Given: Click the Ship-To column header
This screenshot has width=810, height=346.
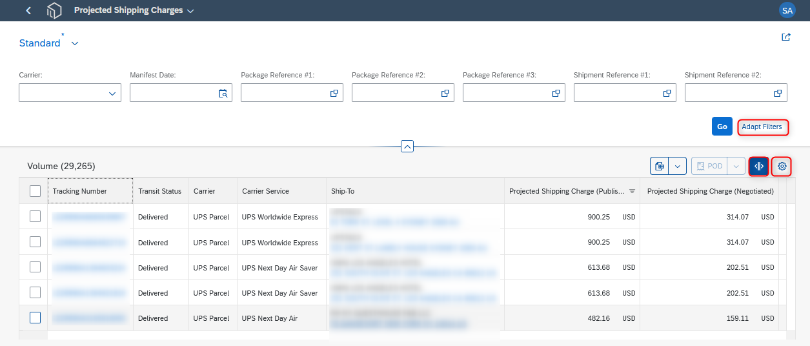Looking at the screenshot, I should click(x=415, y=191).
